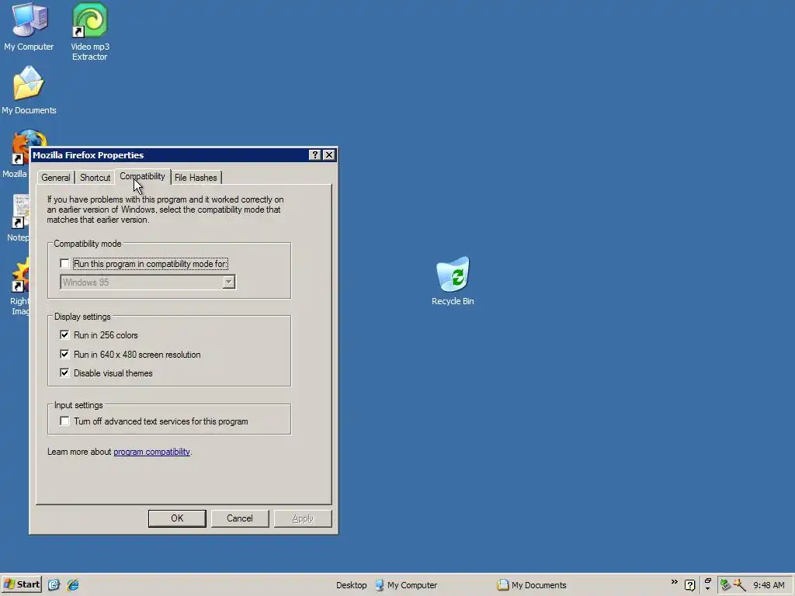Switch to the Shortcut tab
Screen dimensions: 795x596
pos(95,178)
